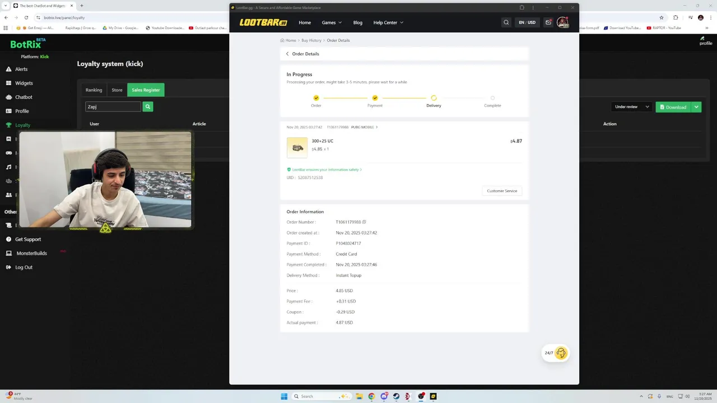Image resolution: width=717 pixels, height=403 pixels.
Task: Click the LootBar.gg logo
Action: click(x=263, y=22)
